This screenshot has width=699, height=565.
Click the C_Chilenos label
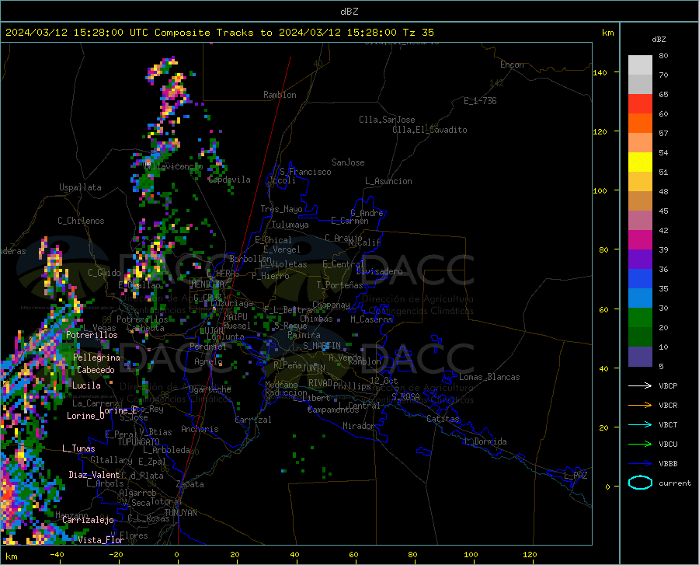click(x=81, y=221)
